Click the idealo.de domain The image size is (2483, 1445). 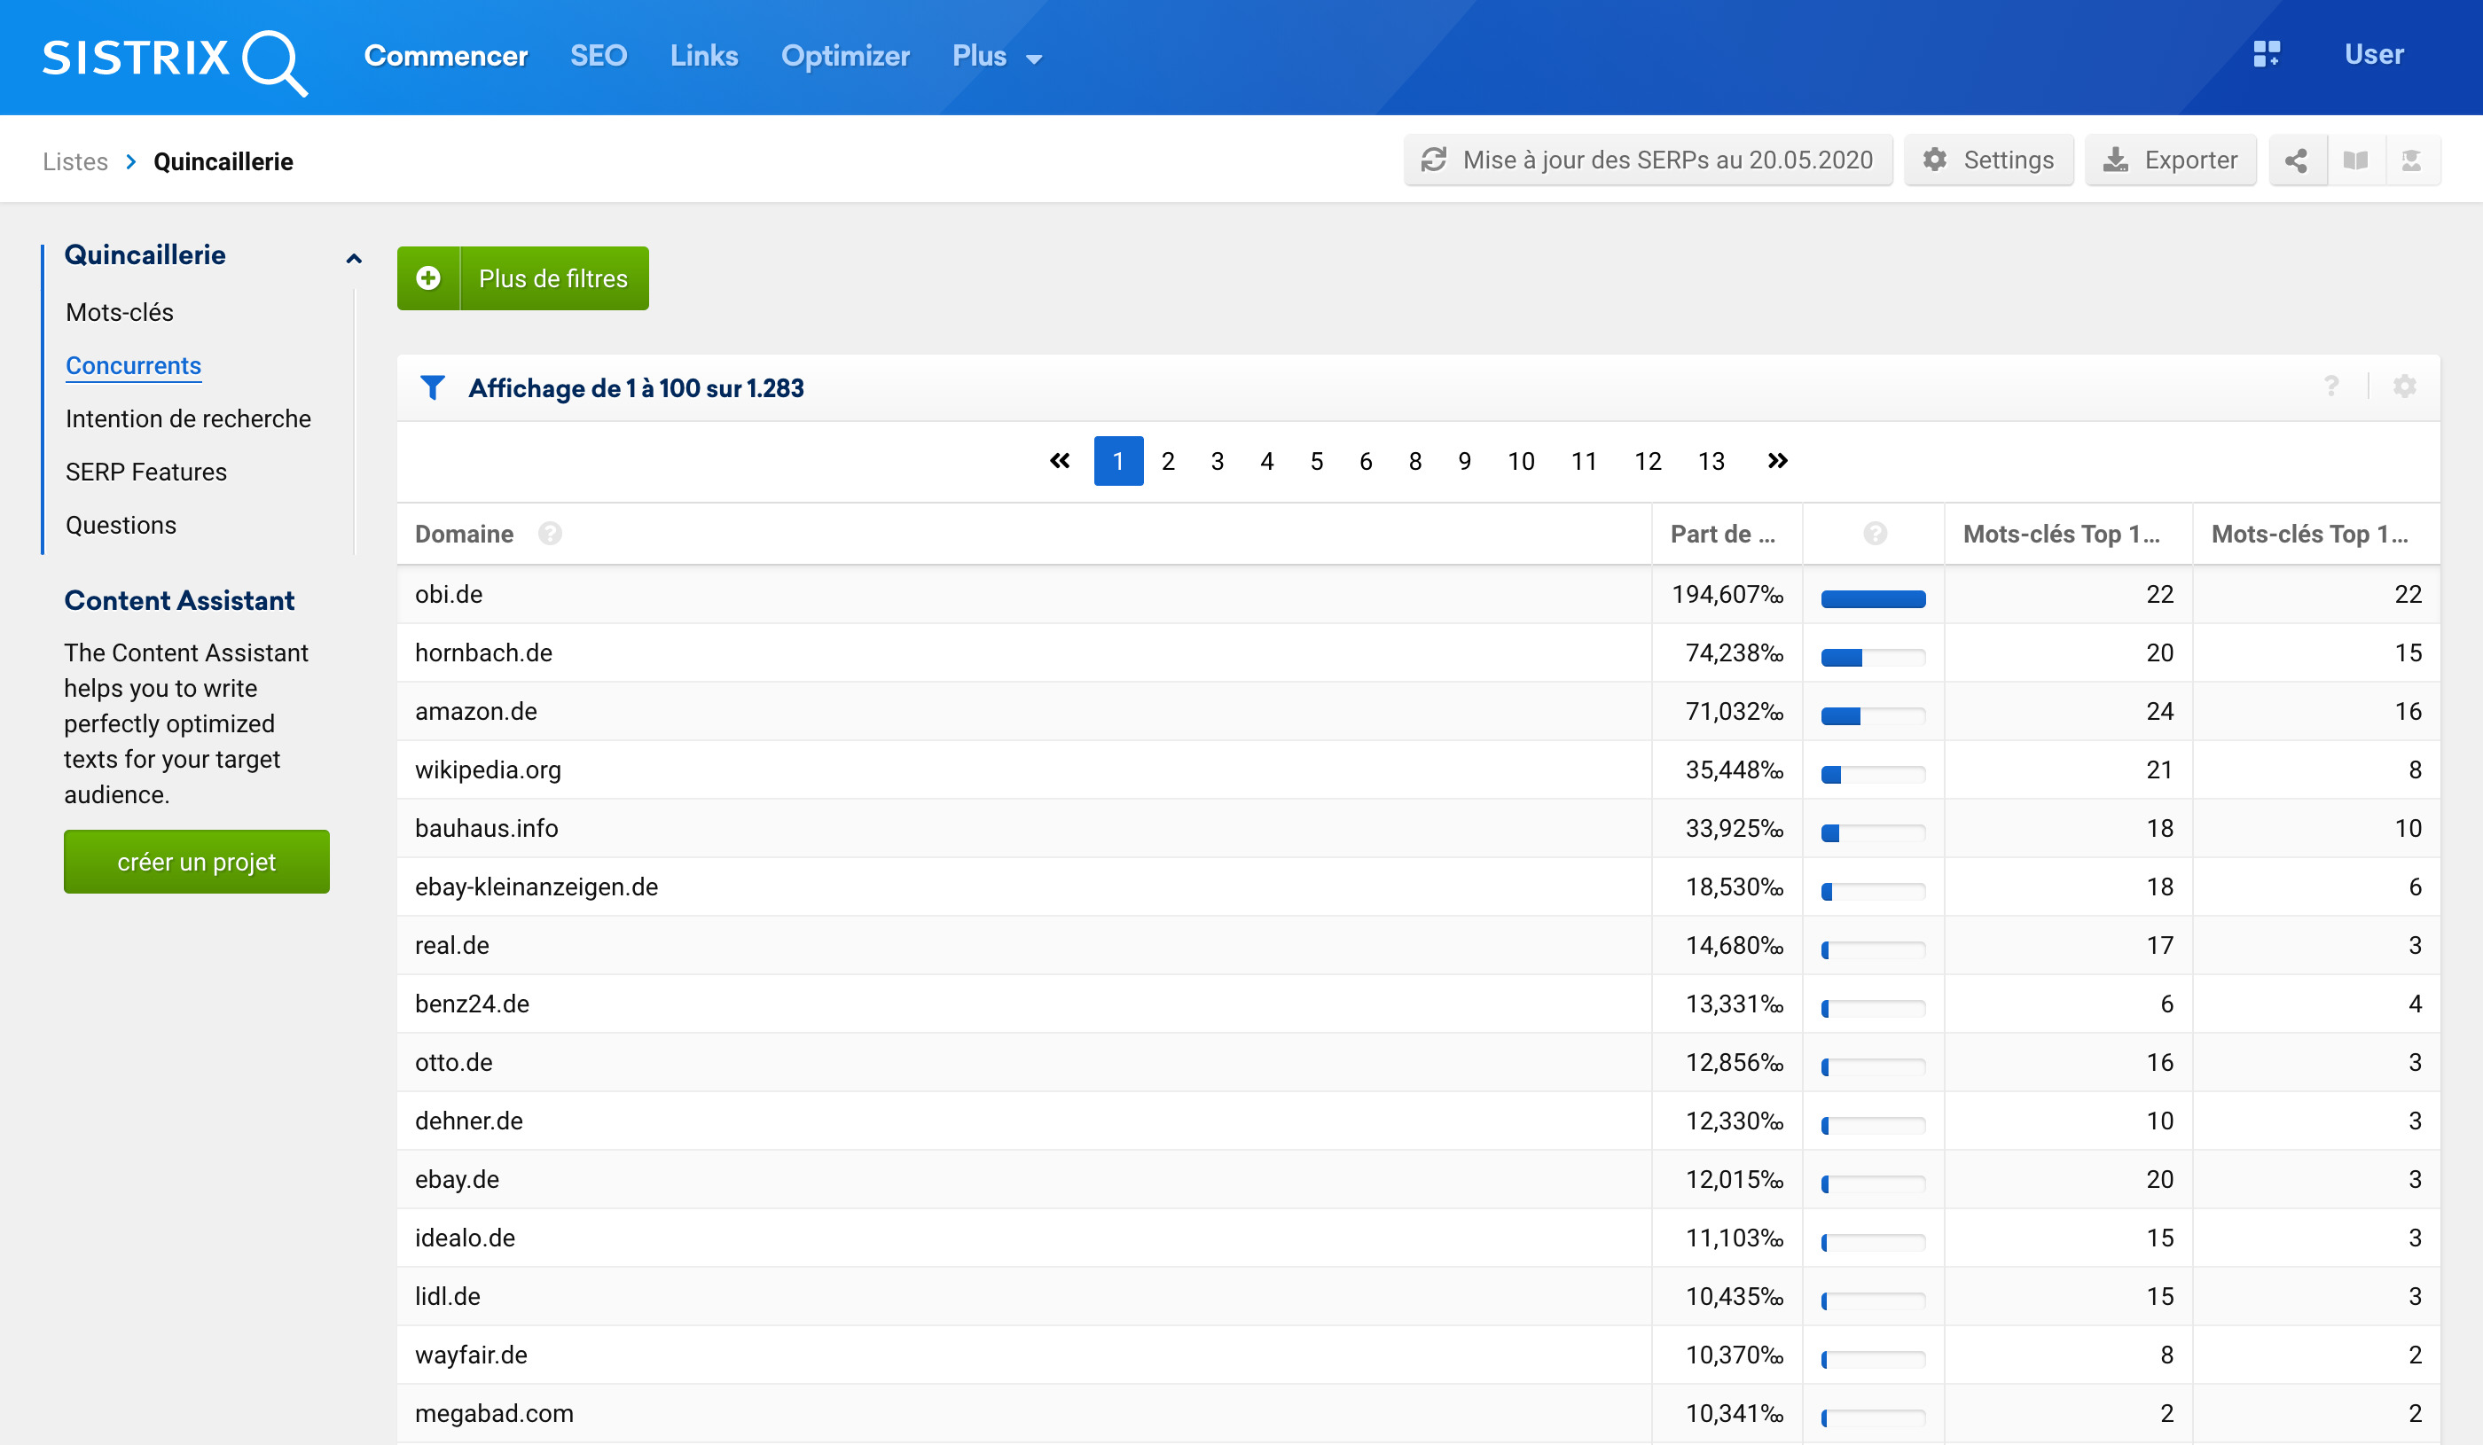point(465,1238)
